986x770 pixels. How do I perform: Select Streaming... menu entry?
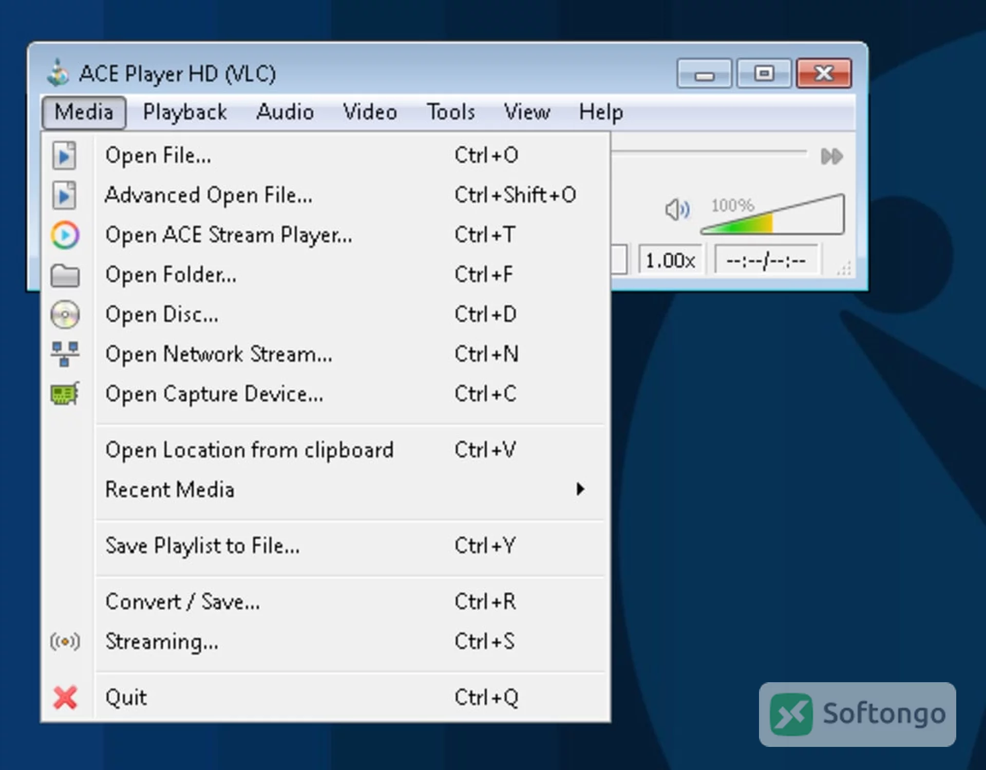tap(326, 642)
